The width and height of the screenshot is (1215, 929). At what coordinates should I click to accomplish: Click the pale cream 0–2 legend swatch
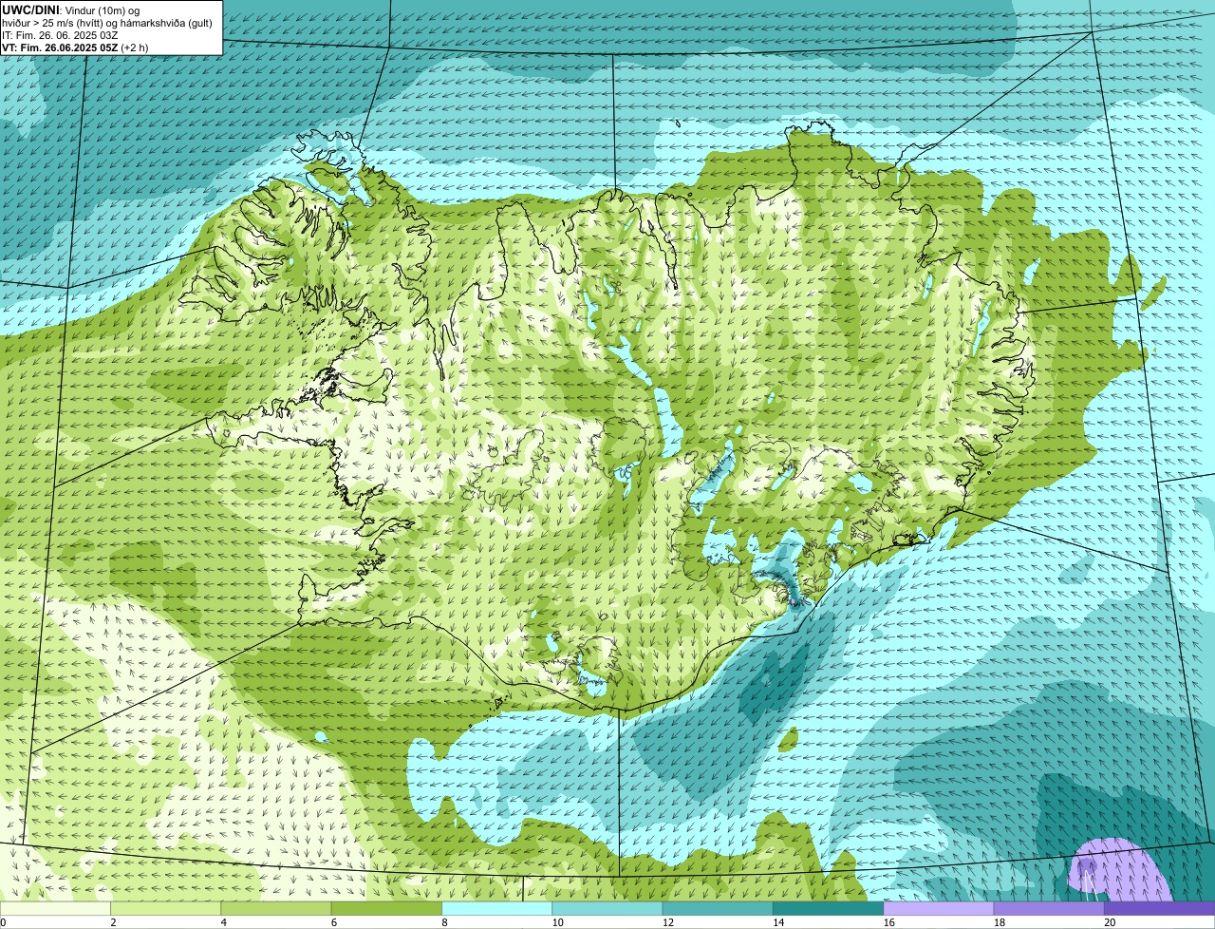(55, 908)
